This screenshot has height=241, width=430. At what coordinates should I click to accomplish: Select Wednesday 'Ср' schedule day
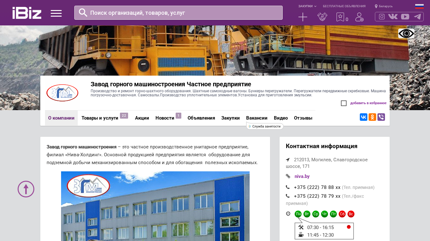coord(316,214)
